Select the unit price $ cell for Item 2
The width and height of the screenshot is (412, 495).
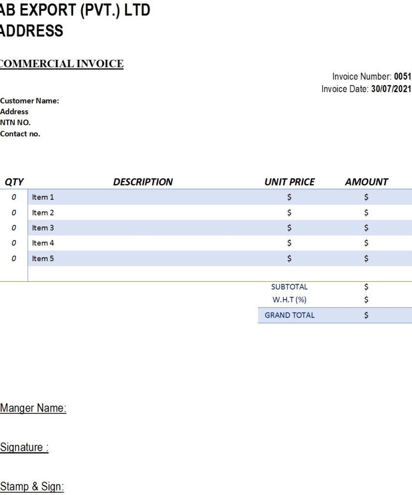click(290, 213)
